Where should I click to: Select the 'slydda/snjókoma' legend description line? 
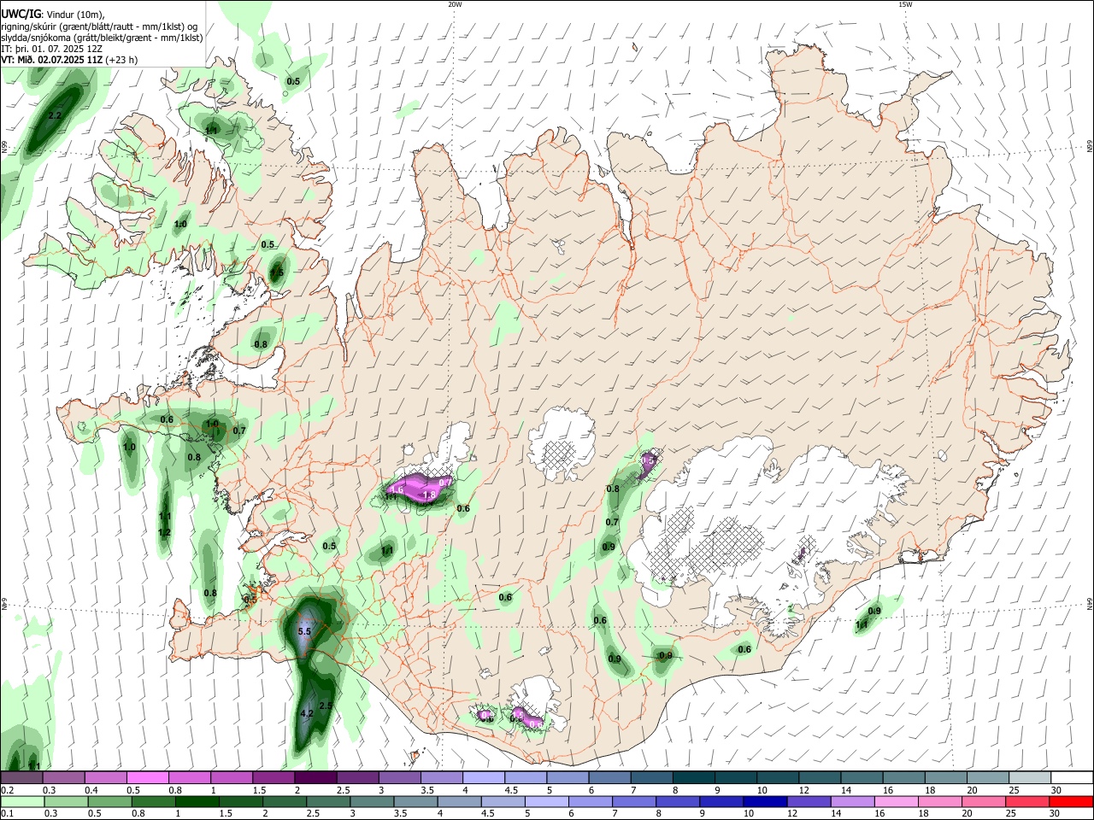click(x=102, y=38)
